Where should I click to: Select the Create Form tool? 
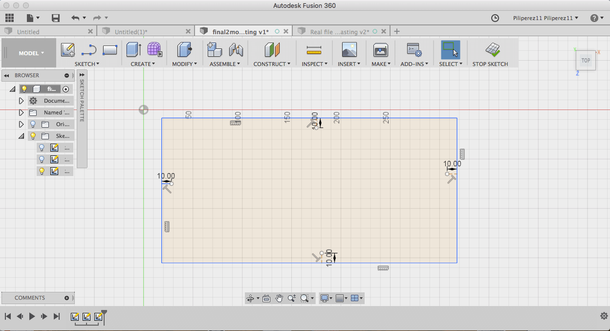[155, 50]
